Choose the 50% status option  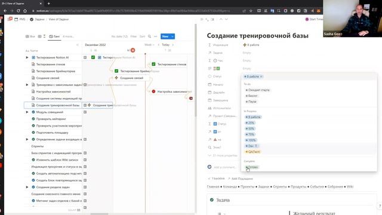[x=250, y=129]
